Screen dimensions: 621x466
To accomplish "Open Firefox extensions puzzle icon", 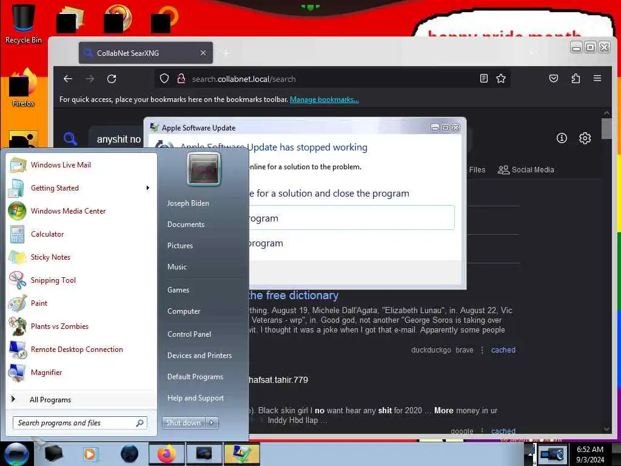I will 576,78.
